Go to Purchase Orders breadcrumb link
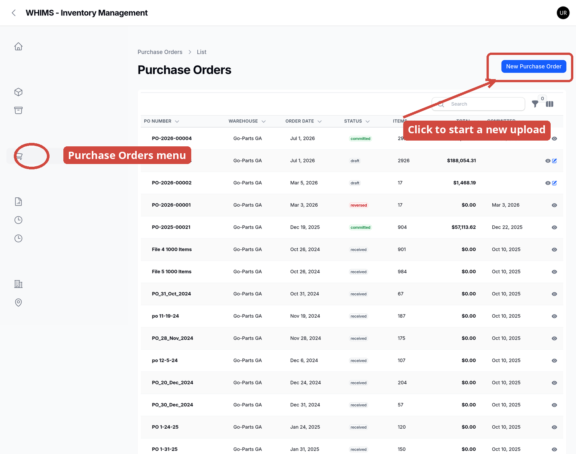This screenshot has width=576, height=454. point(160,52)
